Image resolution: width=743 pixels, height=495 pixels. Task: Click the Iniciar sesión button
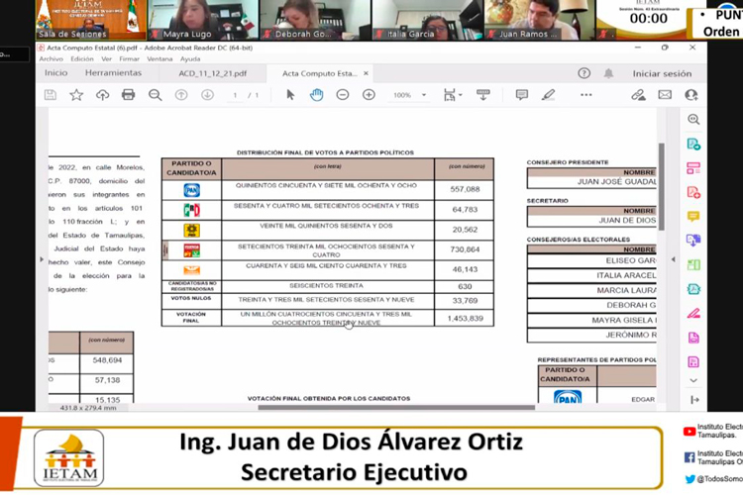[x=662, y=73]
